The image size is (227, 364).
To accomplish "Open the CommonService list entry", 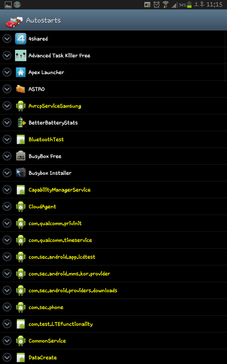I will (113, 341).
